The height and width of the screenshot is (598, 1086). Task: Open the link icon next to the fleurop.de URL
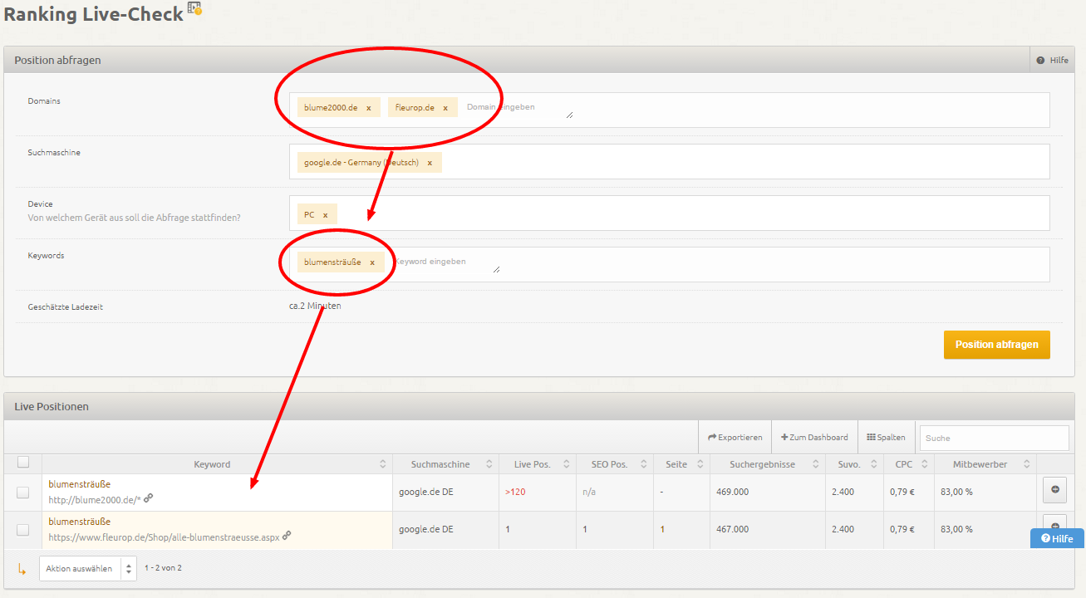coord(287,536)
